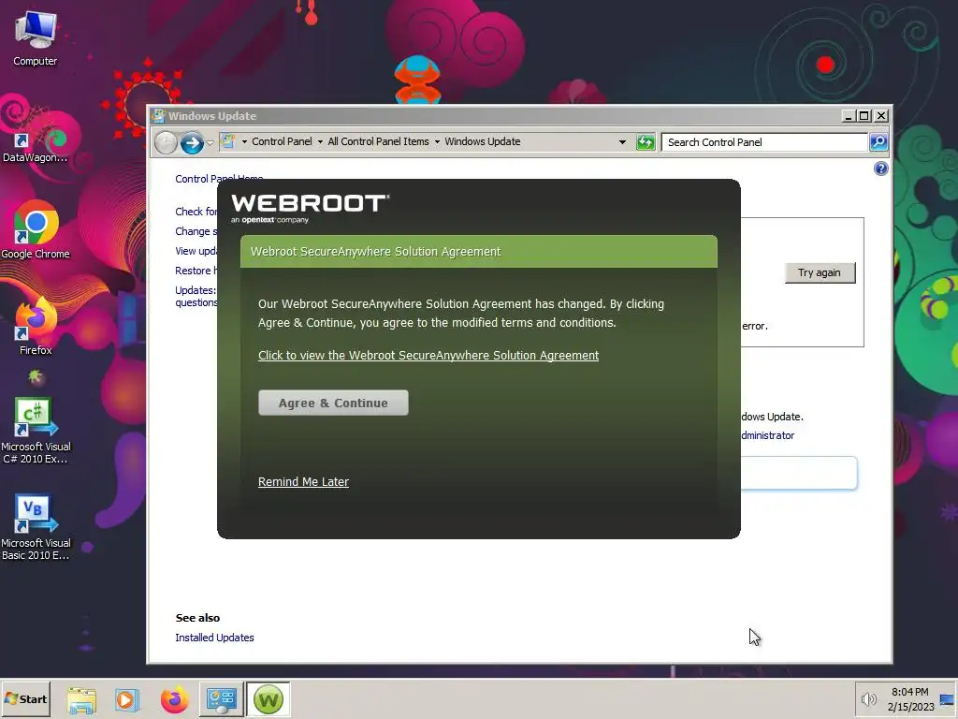Open the volume speaker tray icon
The height and width of the screenshot is (719, 958).
pos(868,698)
